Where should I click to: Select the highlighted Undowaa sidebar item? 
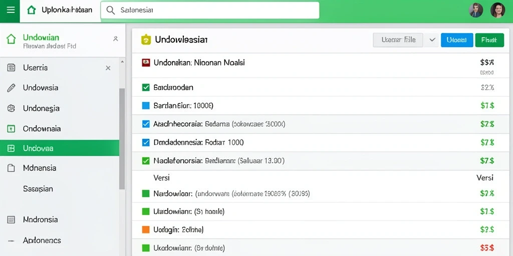tap(60, 148)
